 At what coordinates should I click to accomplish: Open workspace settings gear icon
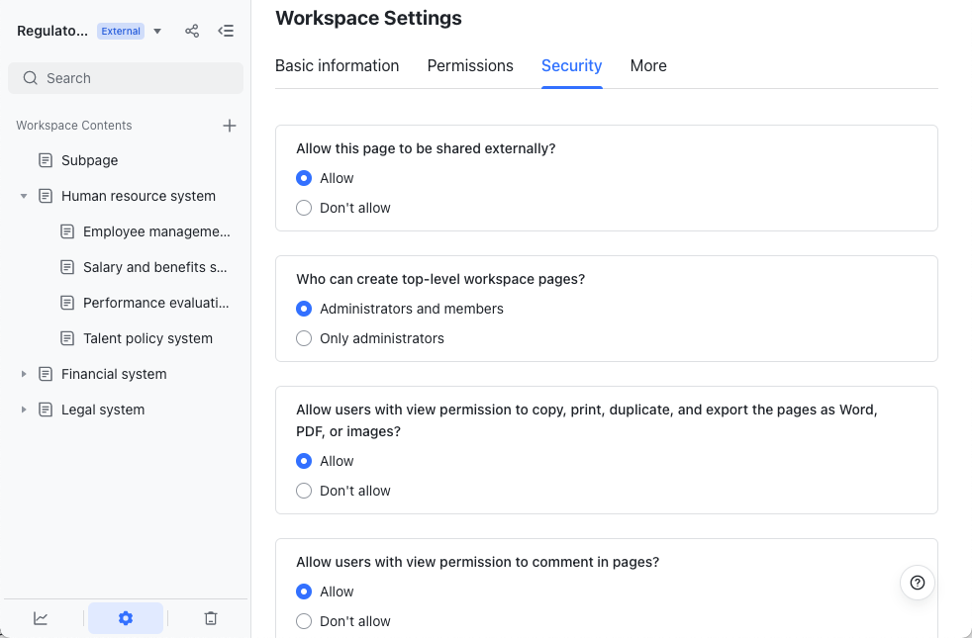tap(126, 618)
